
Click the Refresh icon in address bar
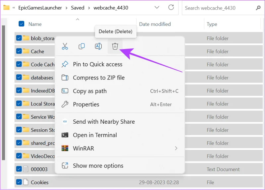[x=171, y=7]
